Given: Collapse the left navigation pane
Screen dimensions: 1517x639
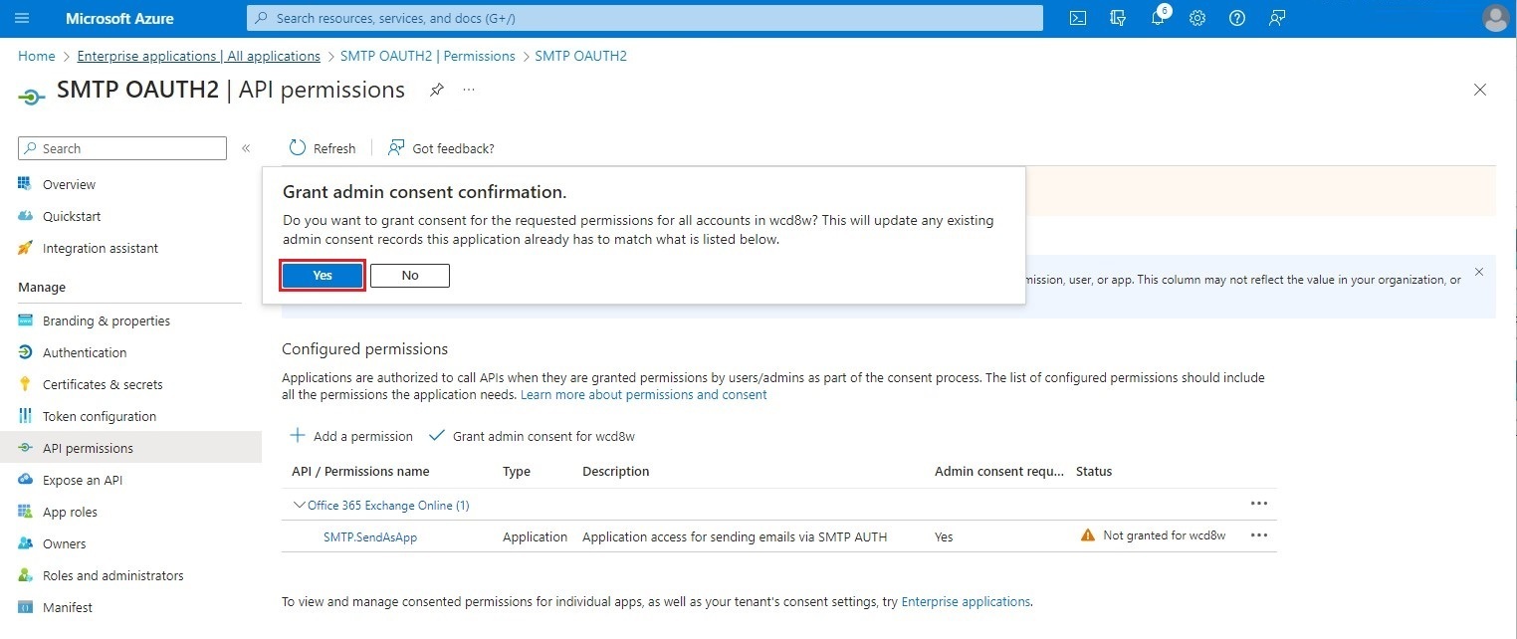Looking at the screenshot, I should pos(246,147).
